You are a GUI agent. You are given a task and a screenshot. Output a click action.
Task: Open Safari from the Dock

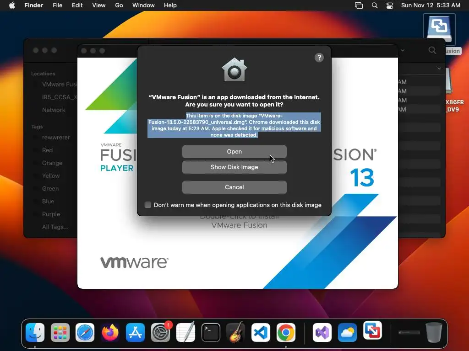(85, 332)
